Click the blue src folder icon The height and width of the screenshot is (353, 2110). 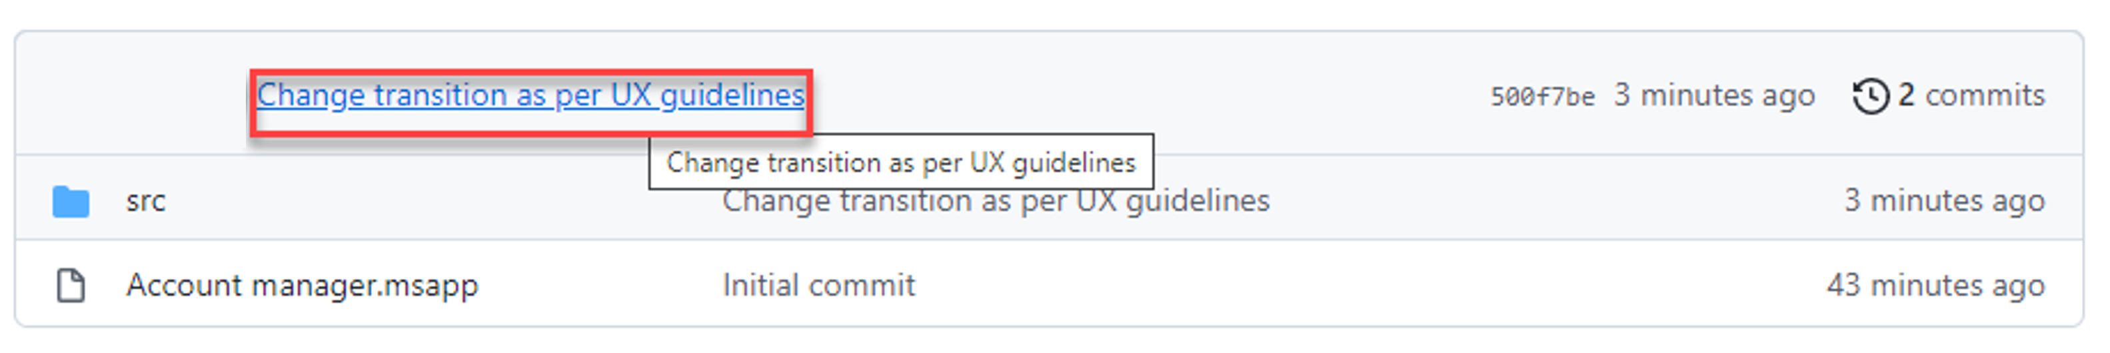71,202
